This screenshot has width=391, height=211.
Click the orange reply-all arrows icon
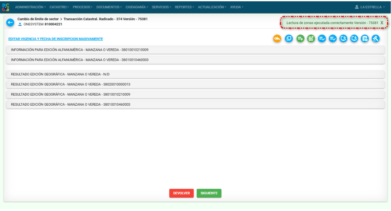coord(277,39)
